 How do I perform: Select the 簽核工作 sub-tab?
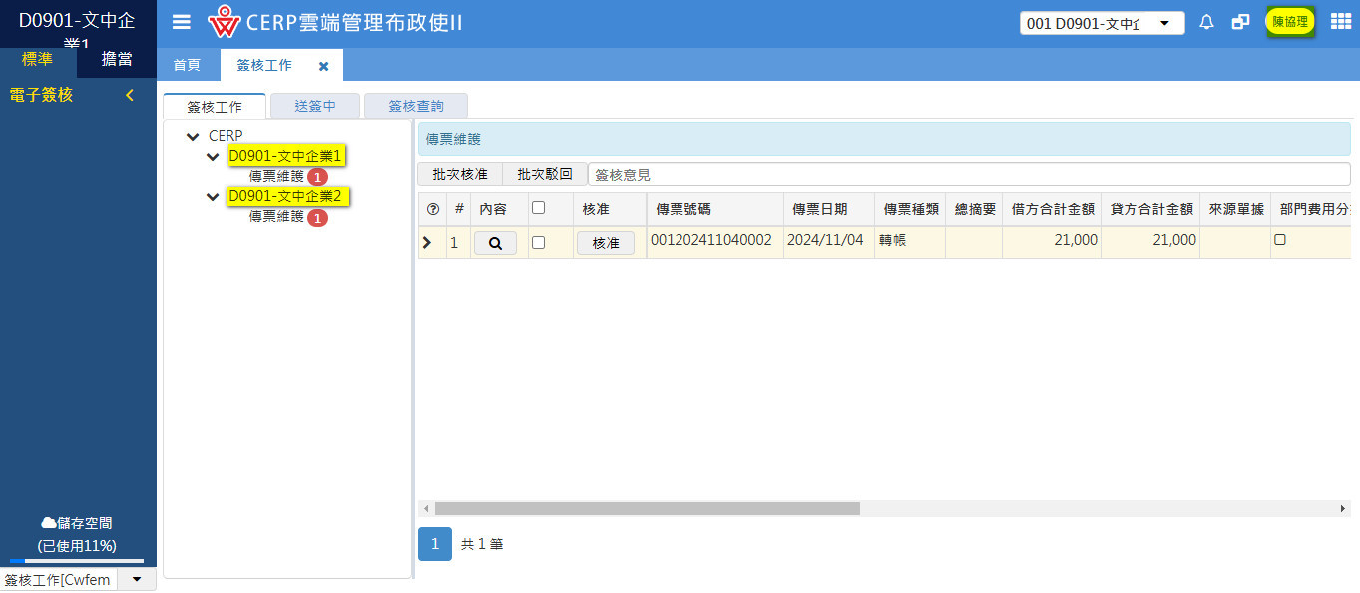click(x=215, y=106)
